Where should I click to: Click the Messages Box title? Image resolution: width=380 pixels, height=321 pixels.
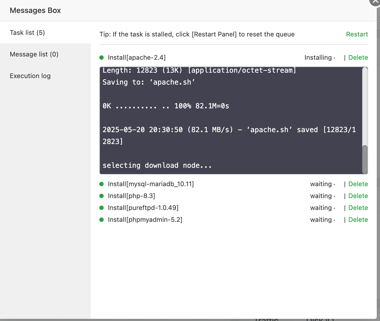(x=35, y=11)
